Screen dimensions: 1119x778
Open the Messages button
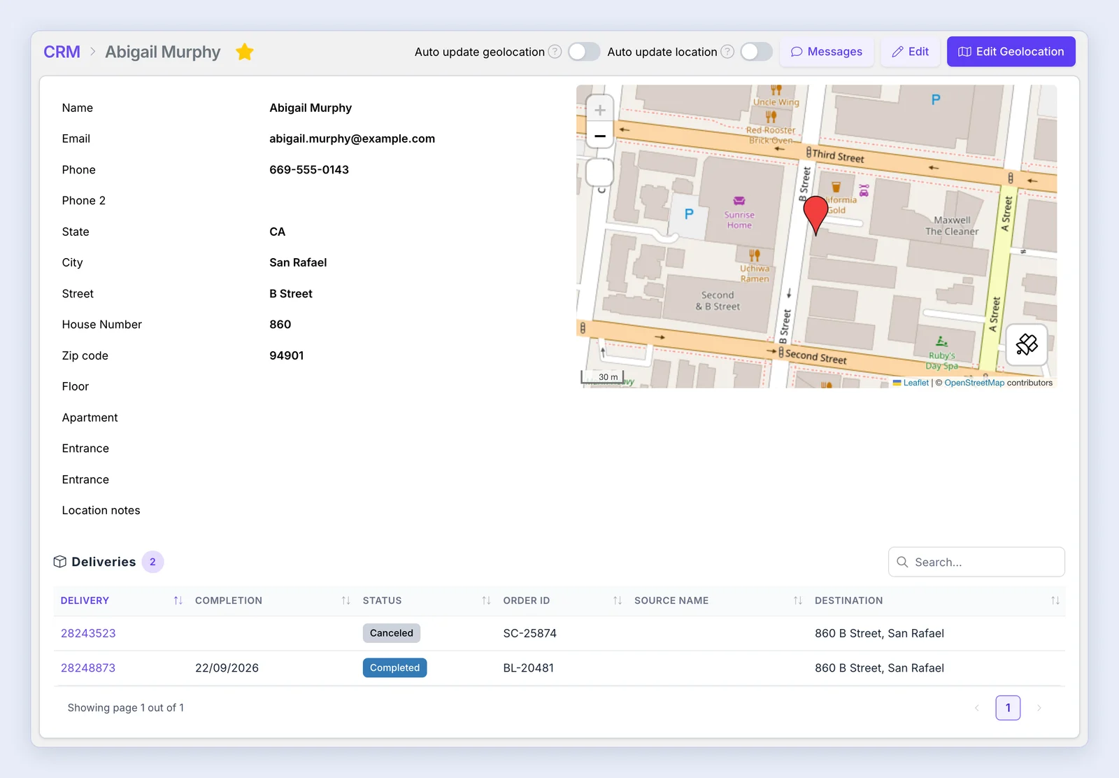[827, 52]
